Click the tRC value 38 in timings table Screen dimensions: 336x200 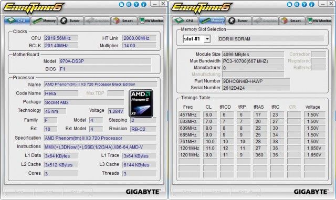pos(277,142)
